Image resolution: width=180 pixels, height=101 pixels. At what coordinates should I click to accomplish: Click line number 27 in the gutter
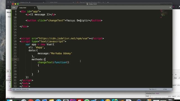[x=15, y=68]
